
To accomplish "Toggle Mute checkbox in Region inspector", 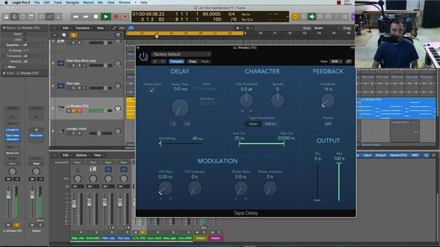I will [25, 34].
